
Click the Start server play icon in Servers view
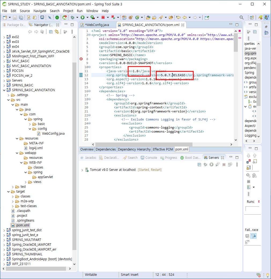(211, 165)
